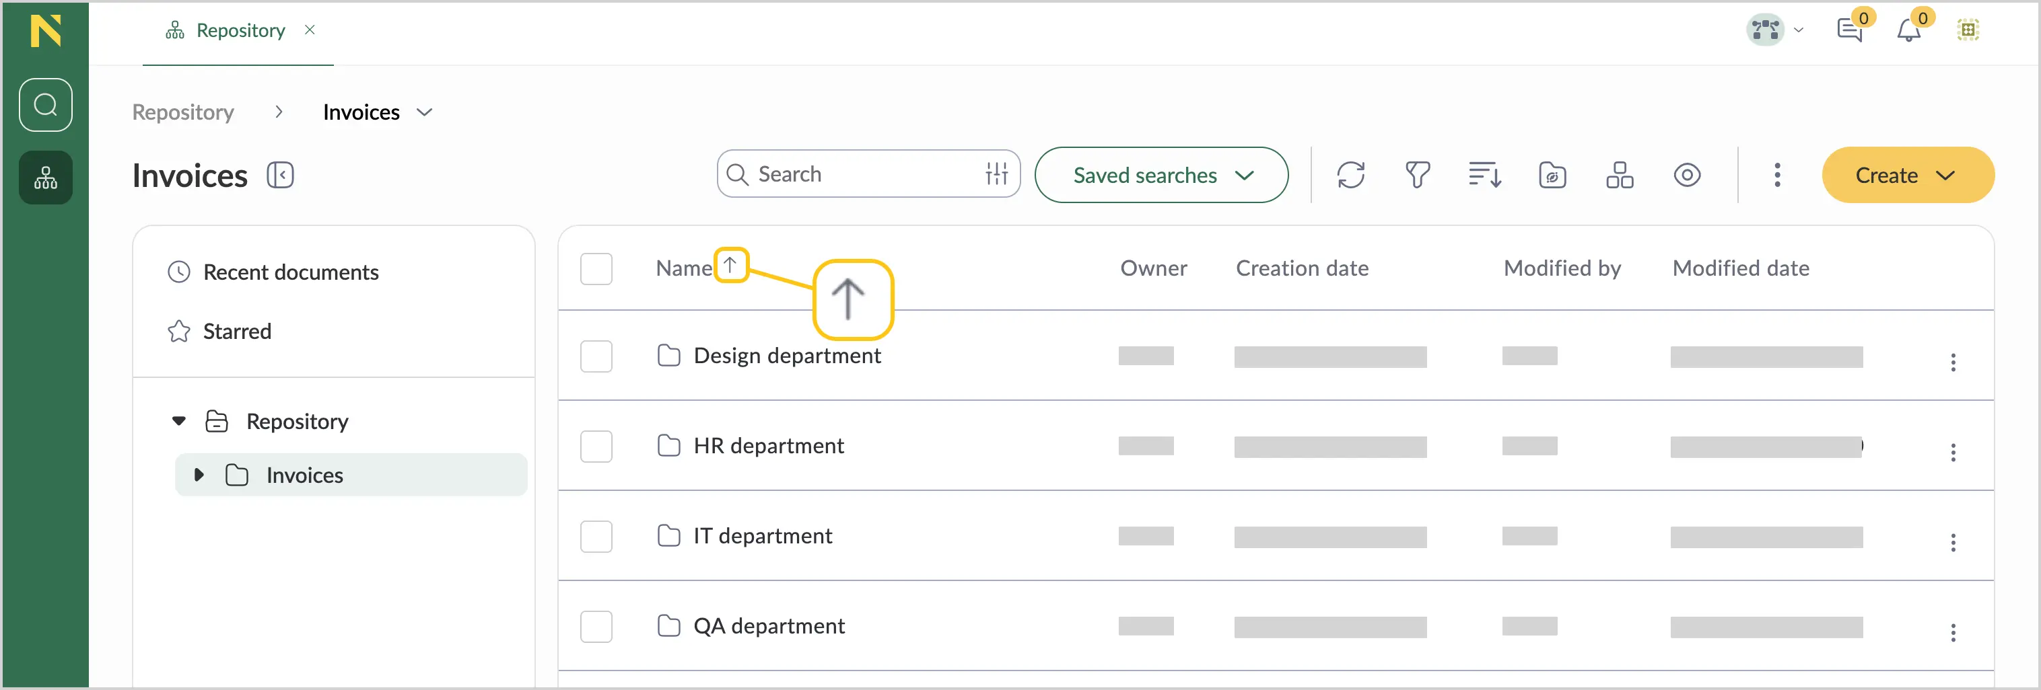Open Recent documents
This screenshot has height=690, width=2041.
point(291,272)
